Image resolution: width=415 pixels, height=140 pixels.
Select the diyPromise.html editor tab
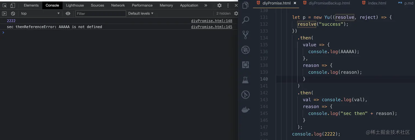[x=276, y=3]
